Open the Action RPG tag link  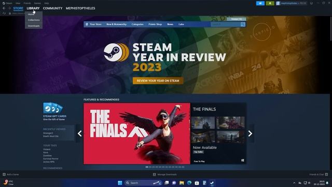[49, 162]
